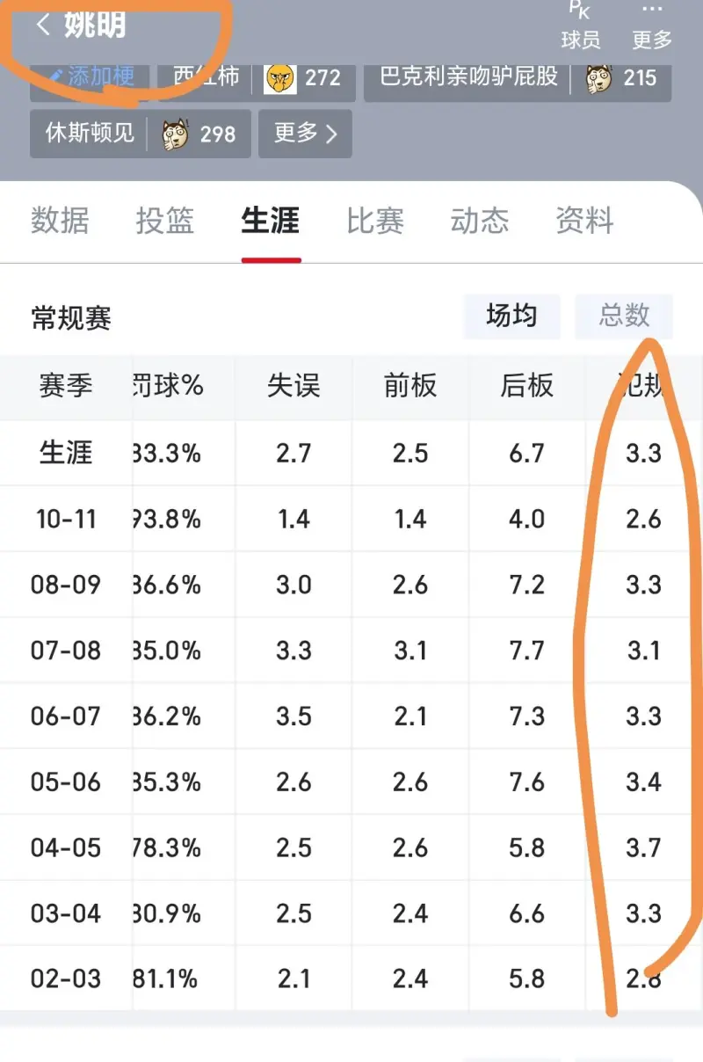Image resolution: width=703 pixels, height=1062 pixels.
Task: Select the 08-09 season row
Action: pyautogui.click(x=66, y=585)
